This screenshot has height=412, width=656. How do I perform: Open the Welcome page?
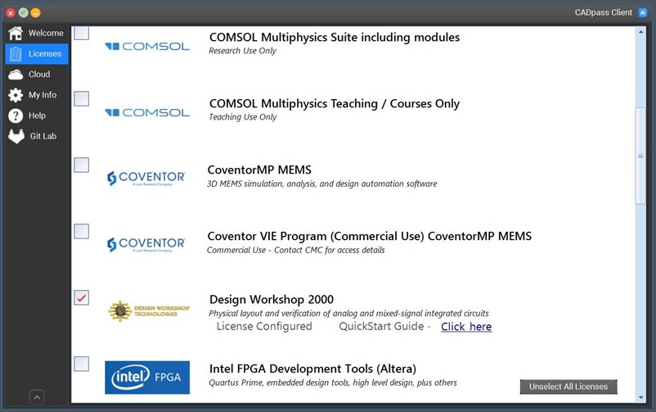pos(37,33)
